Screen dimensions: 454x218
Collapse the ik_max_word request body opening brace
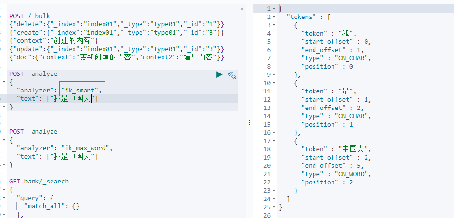[4, 140]
